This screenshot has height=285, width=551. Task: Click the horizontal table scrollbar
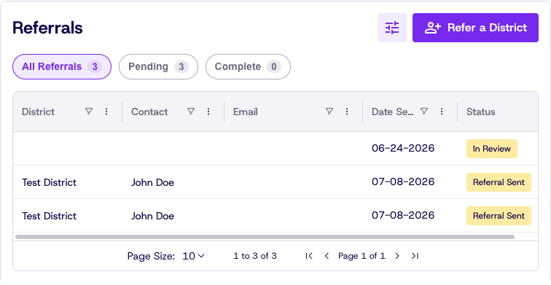pyautogui.click(x=265, y=237)
